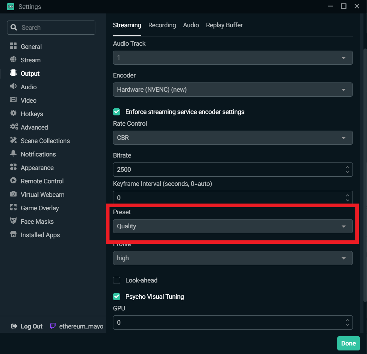This screenshot has height=354, width=367.
Task: Switch to the Recording tab
Action: 162,25
